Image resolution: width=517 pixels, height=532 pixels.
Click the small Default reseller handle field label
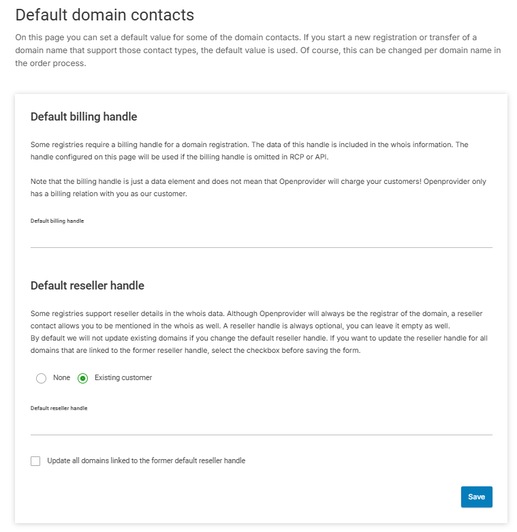tap(59, 408)
